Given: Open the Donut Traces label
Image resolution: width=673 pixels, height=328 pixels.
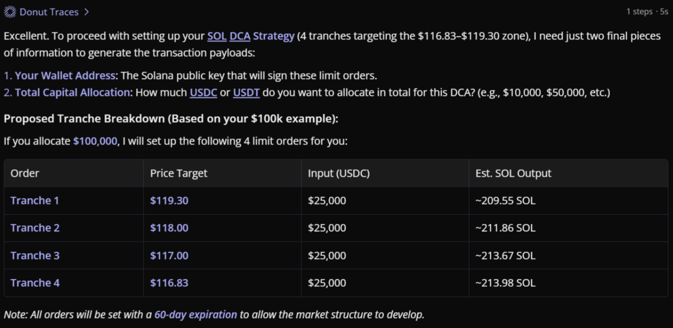Looking at the screenshot, I should [49, 12].
